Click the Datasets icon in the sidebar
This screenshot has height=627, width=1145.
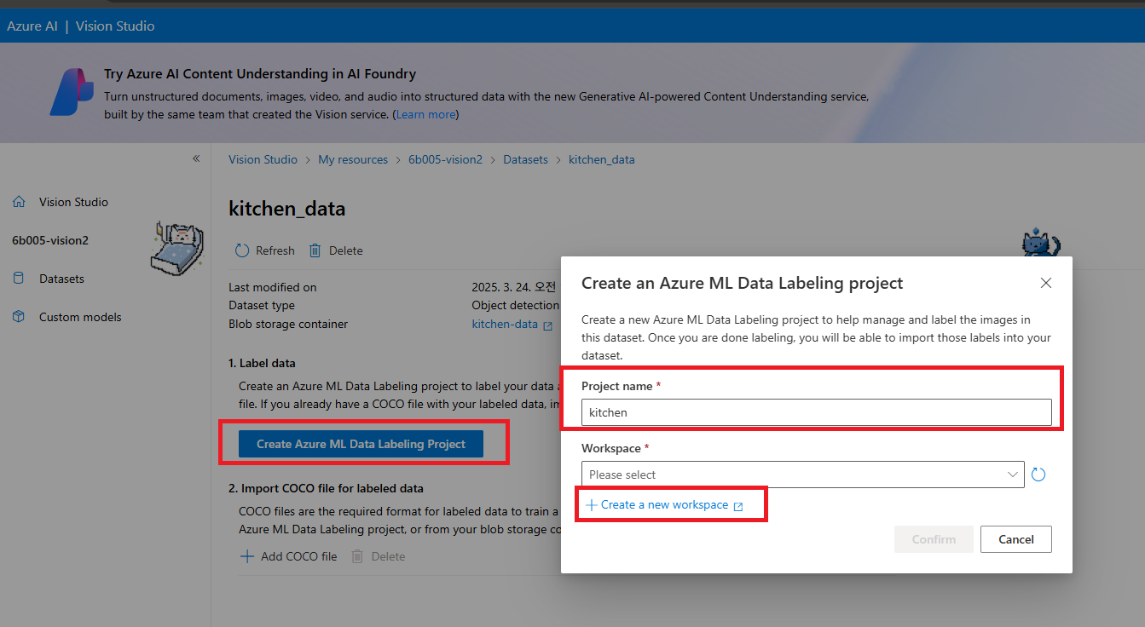tap(19, 279)
